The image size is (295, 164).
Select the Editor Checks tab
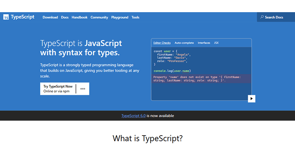(162, 43)
